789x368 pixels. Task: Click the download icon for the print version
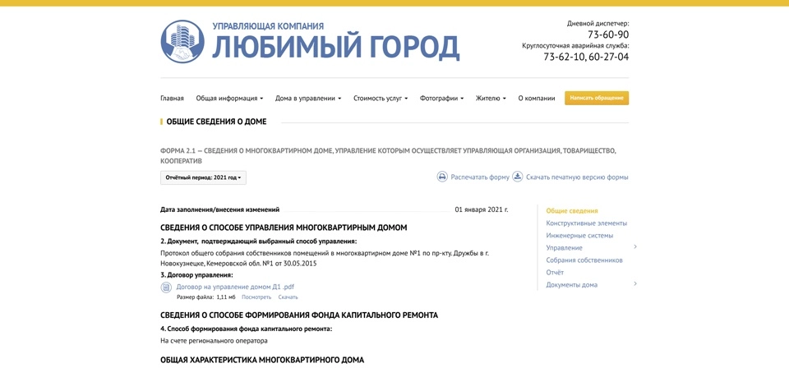(518, 177)
